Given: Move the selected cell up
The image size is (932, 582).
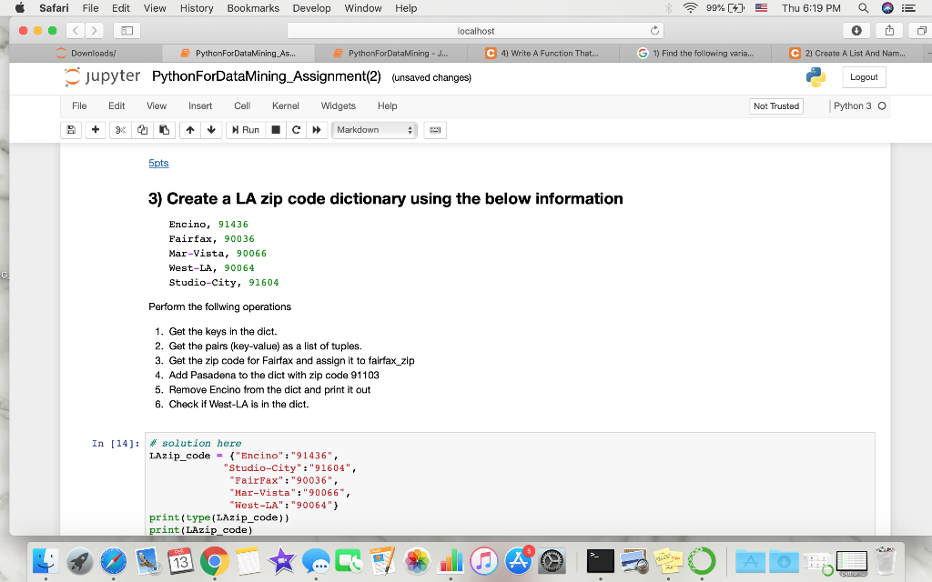Looking at the screenshot, I should [190, 130].
